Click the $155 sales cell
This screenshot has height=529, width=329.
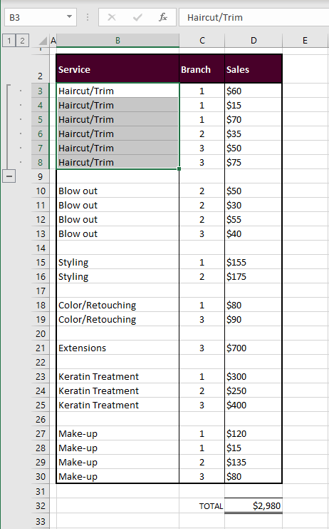click(x=254, y=262)
